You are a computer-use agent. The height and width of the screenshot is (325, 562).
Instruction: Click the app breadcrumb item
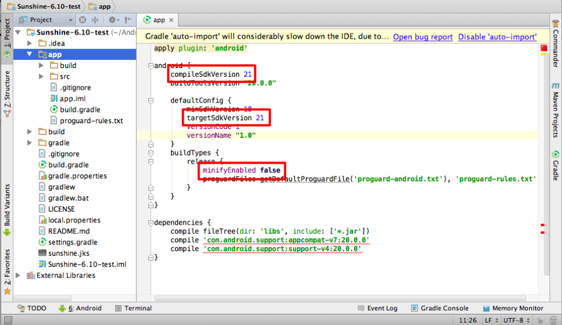100,6
